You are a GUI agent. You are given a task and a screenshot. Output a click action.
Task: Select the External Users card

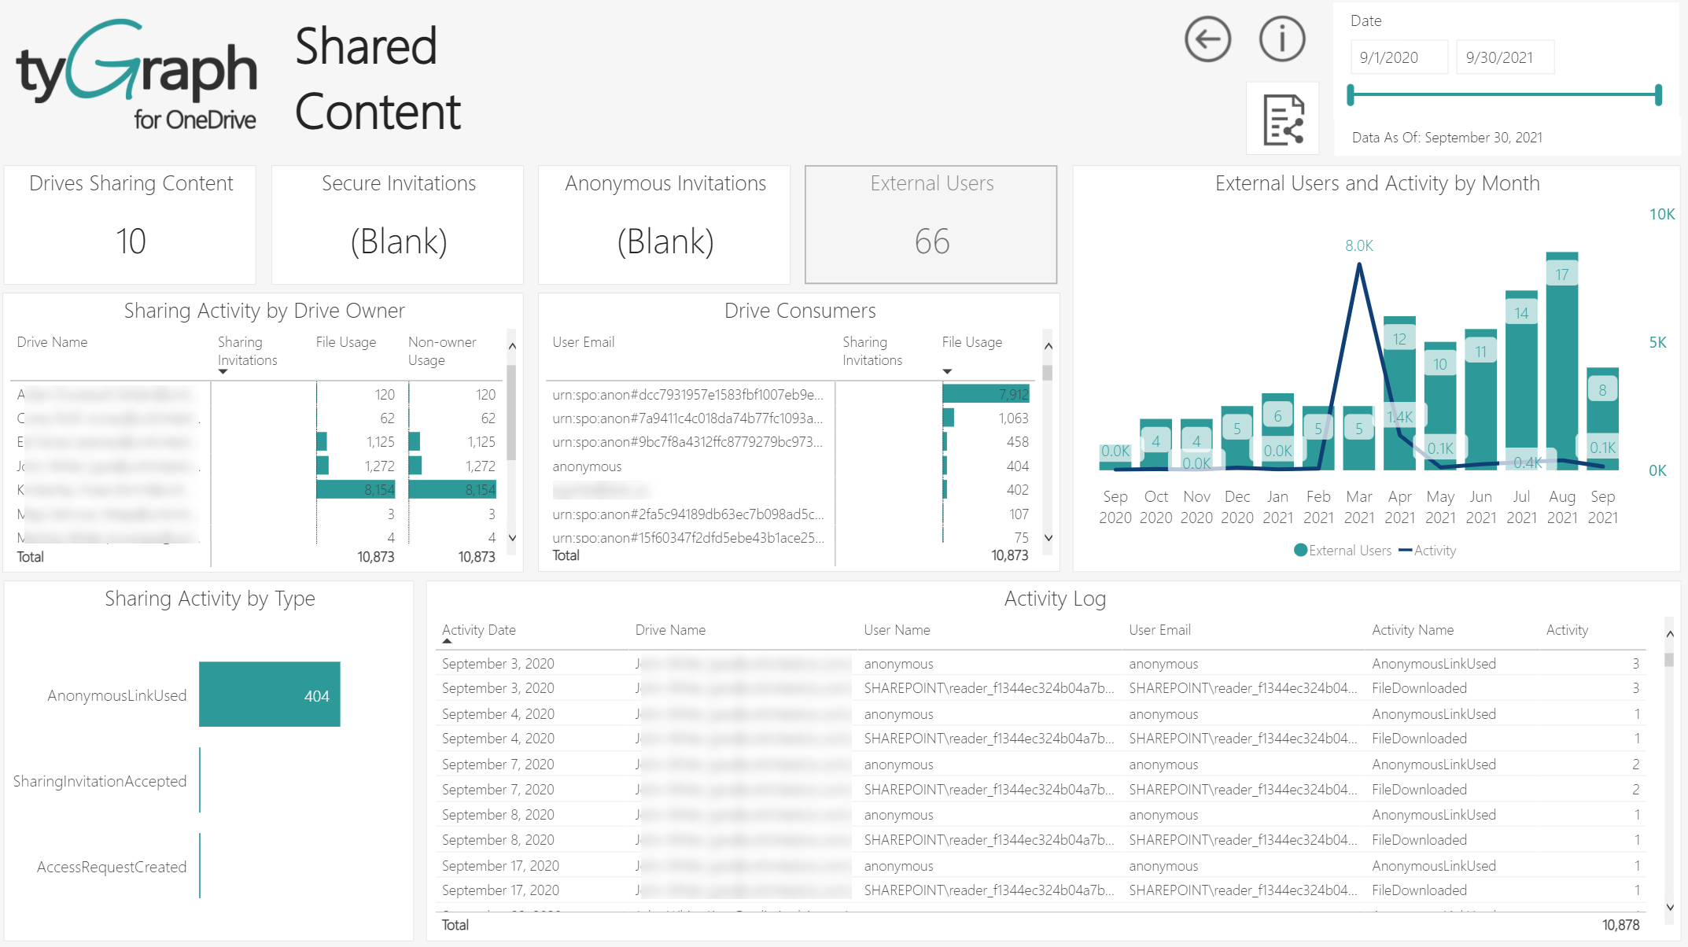(x=931, y=225)
